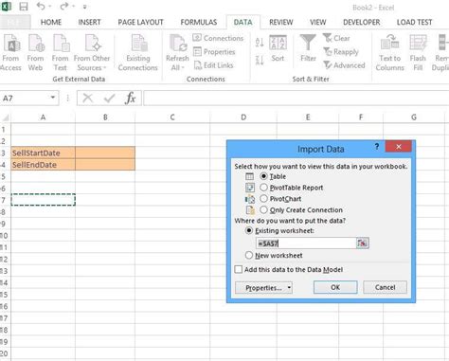Open Advanced filter options
This screenshot has height=361, width=449.
click(x=344, y=65)
